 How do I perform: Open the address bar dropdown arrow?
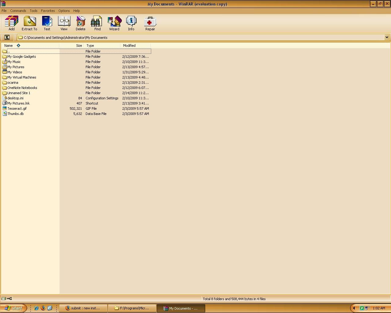pos(387,37)
